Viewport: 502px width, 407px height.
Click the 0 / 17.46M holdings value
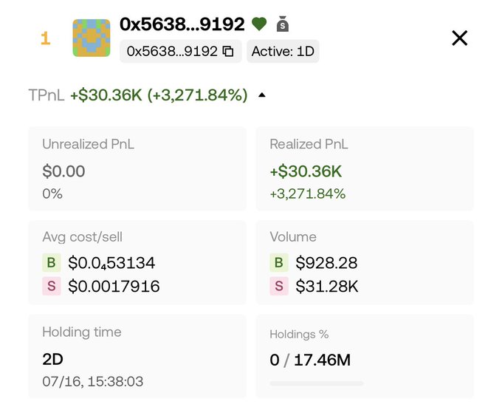point(310,360)
